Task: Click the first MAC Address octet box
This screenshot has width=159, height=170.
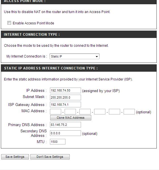Action: [56, 112]
